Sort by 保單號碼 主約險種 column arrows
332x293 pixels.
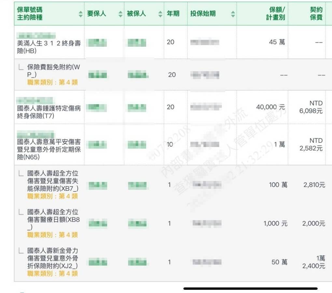tap(81, 14)
